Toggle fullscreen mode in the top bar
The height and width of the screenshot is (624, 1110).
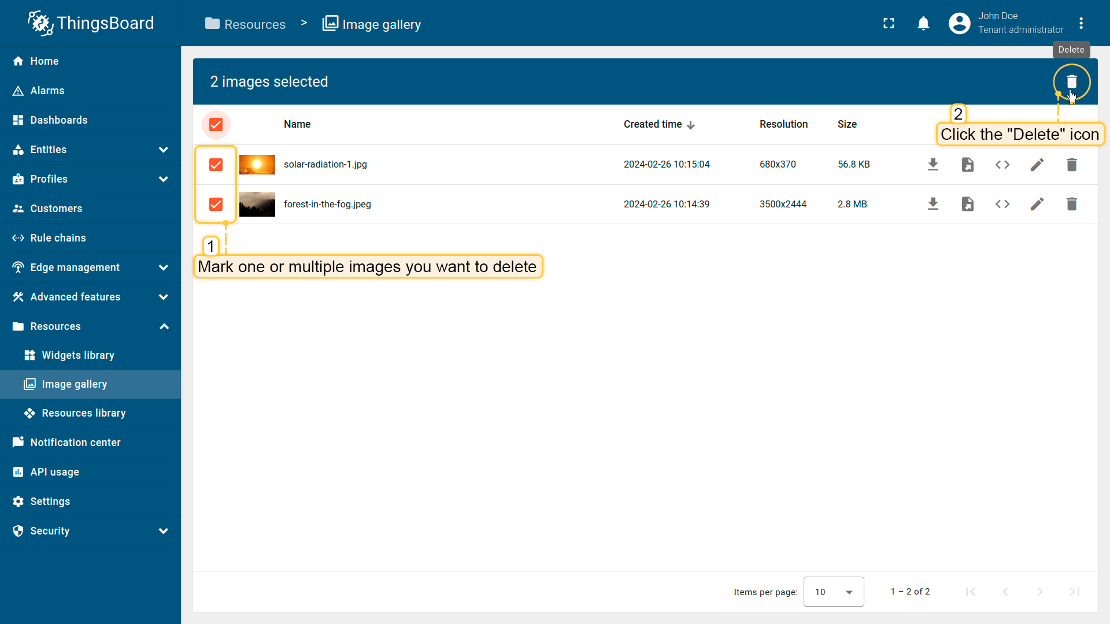889,23
